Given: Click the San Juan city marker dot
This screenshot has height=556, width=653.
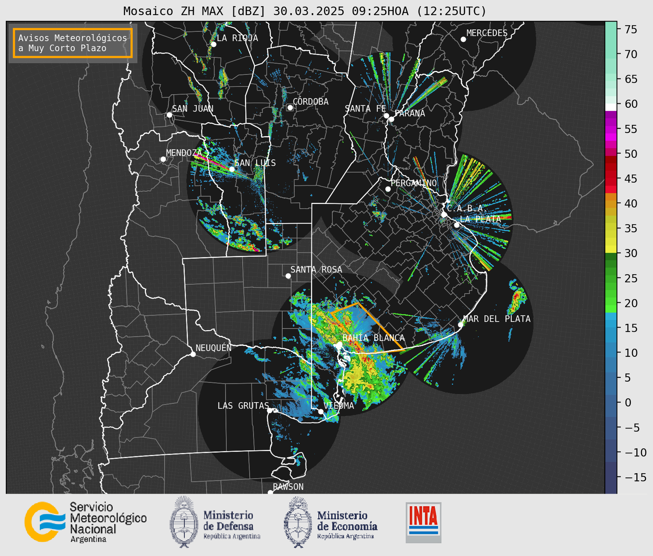Looking at the screenshot, I should (x=169, y=115).
